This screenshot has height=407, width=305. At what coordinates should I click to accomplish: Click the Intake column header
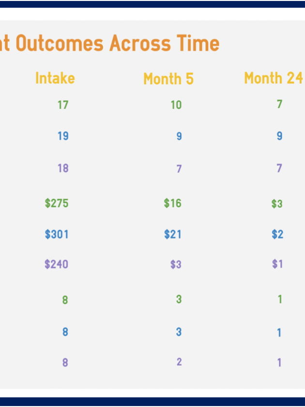tap(55, 78)
